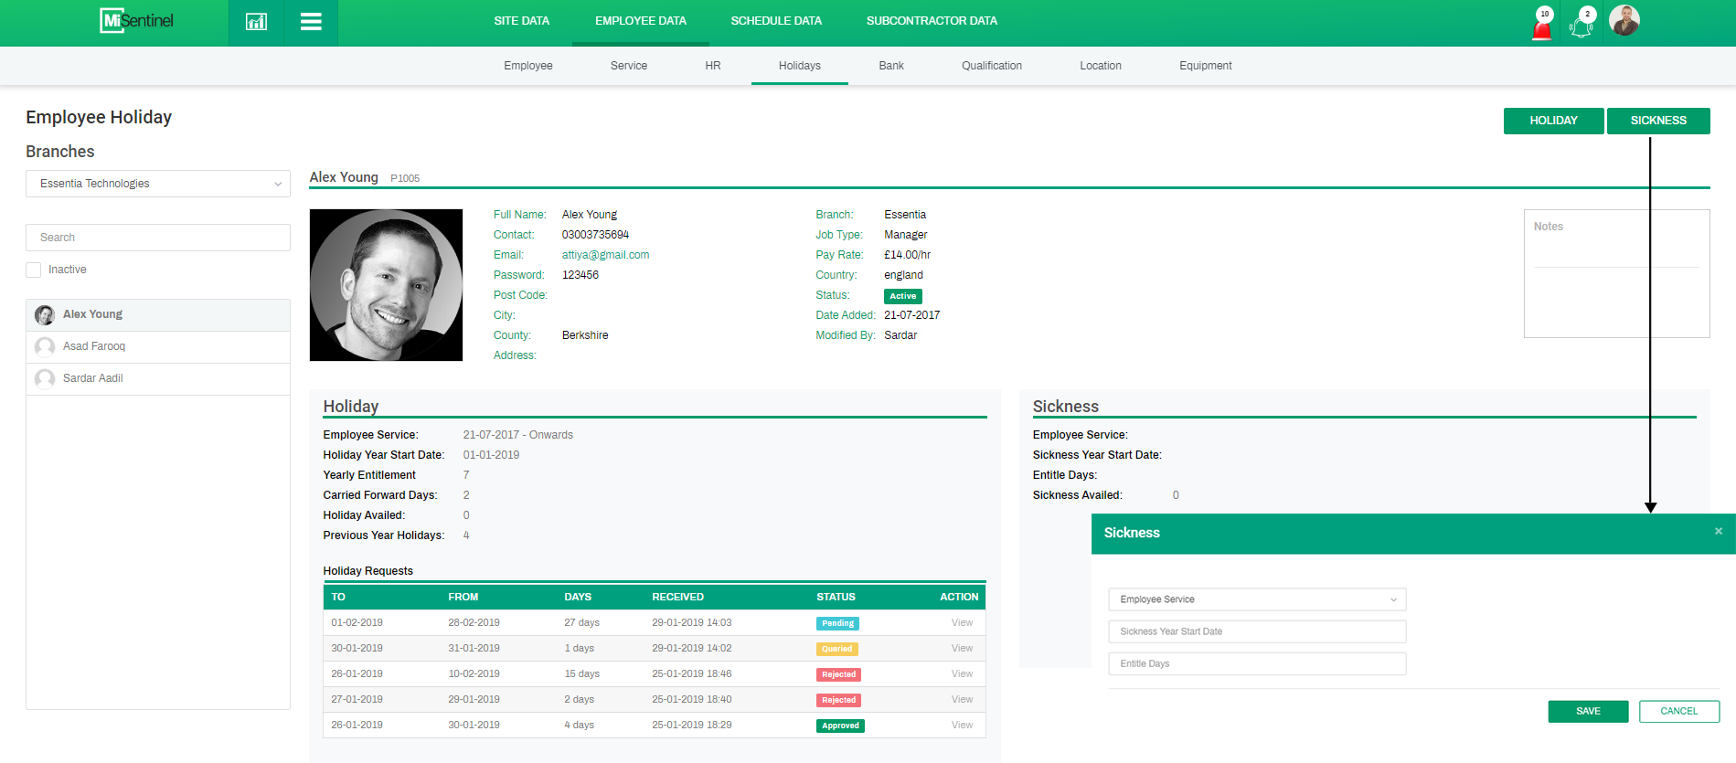Click the TO column header
The height and width of the screenshot is (763, 1736).
tap(338, 597)
